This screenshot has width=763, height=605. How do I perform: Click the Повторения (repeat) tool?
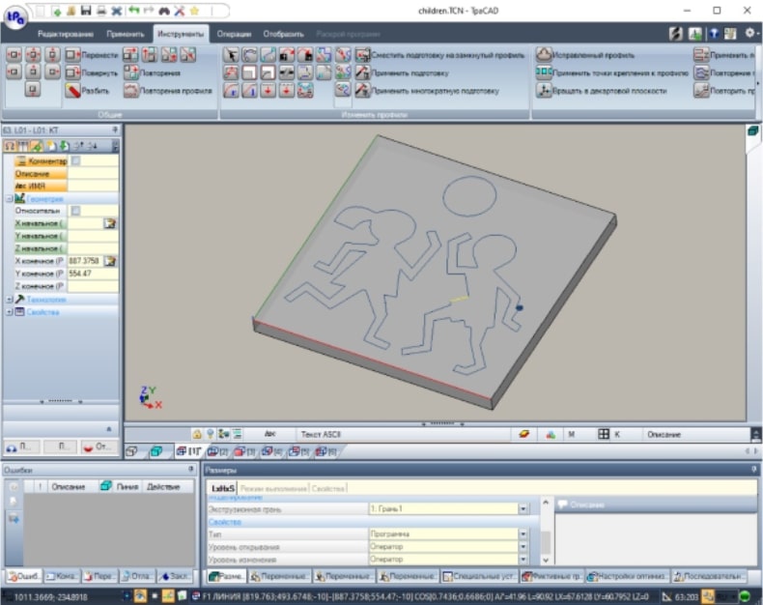click(152, 72)
